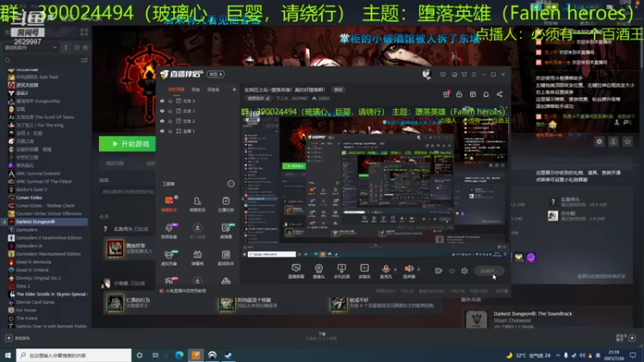The image size is (644, 362).
Task: Expand microphone options arrow
Action: (395, 269)
